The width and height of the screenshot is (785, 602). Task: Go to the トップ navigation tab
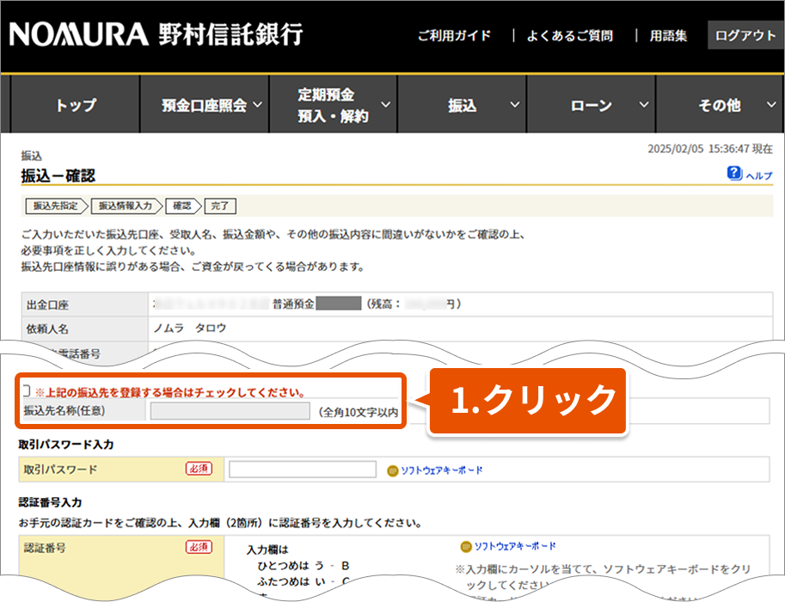tap(75, 106)
